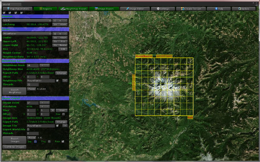Toggle the checkbox next to Heightmap File

click(x=57, y=81)
